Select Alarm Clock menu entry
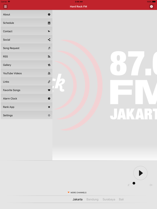Viewport: 157px width, 209px height. 26,98
